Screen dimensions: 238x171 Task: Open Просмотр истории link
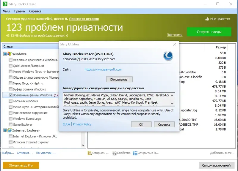pyautogui.click(x=84, y=19)
